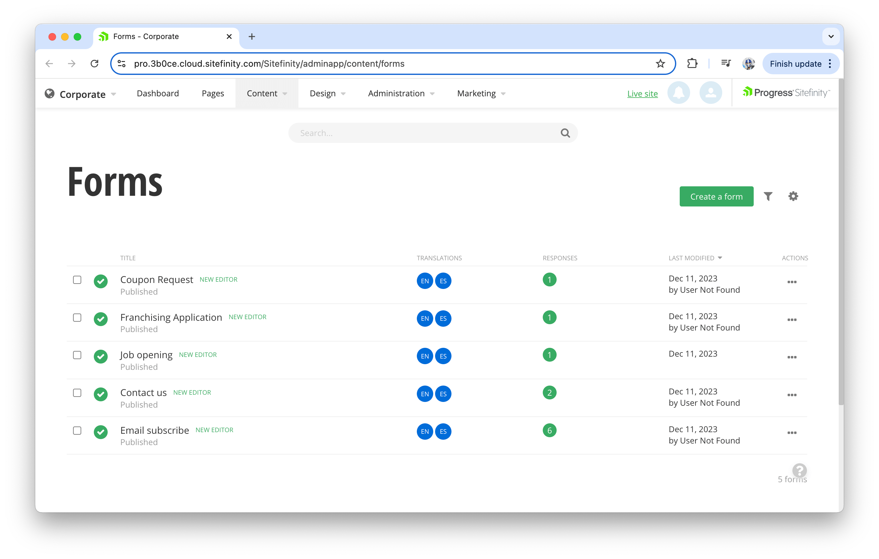The height and width of the screenshot is (559, 879).
Task: Open the filter funnel icon
Action: [x=768, y=196]
